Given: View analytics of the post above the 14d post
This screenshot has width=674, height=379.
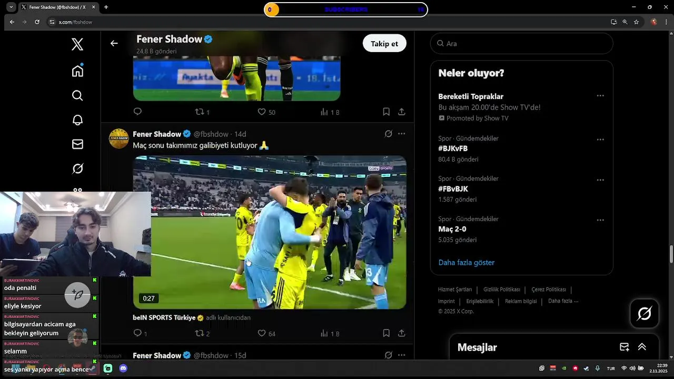Looking at the screenshot, I should [x=330, y=112].
